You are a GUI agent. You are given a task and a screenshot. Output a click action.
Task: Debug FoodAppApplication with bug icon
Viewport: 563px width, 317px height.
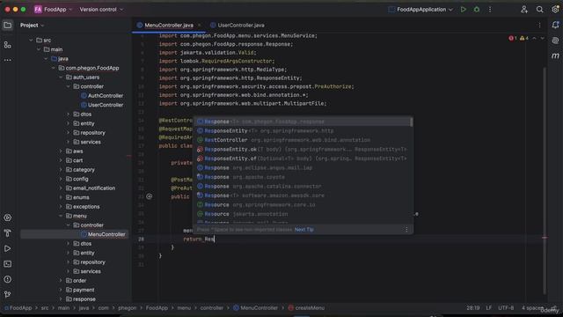pyautogui.click(x=477, y=10)
